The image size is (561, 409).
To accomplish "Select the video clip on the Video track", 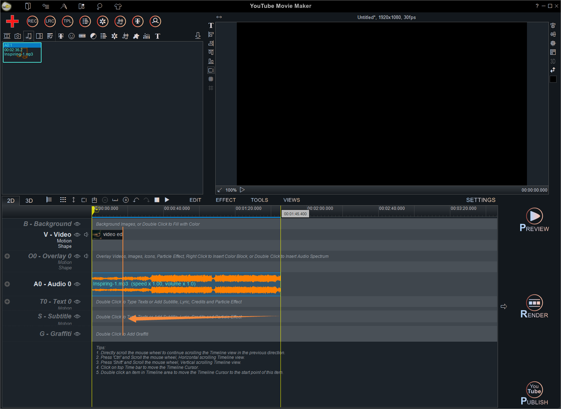I will pyautogui.click(x=107, y=235).
